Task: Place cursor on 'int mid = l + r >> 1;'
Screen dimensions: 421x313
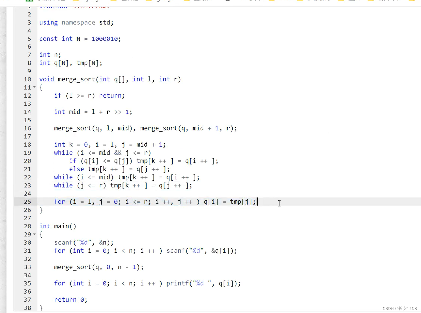Action: pos(93,112)
